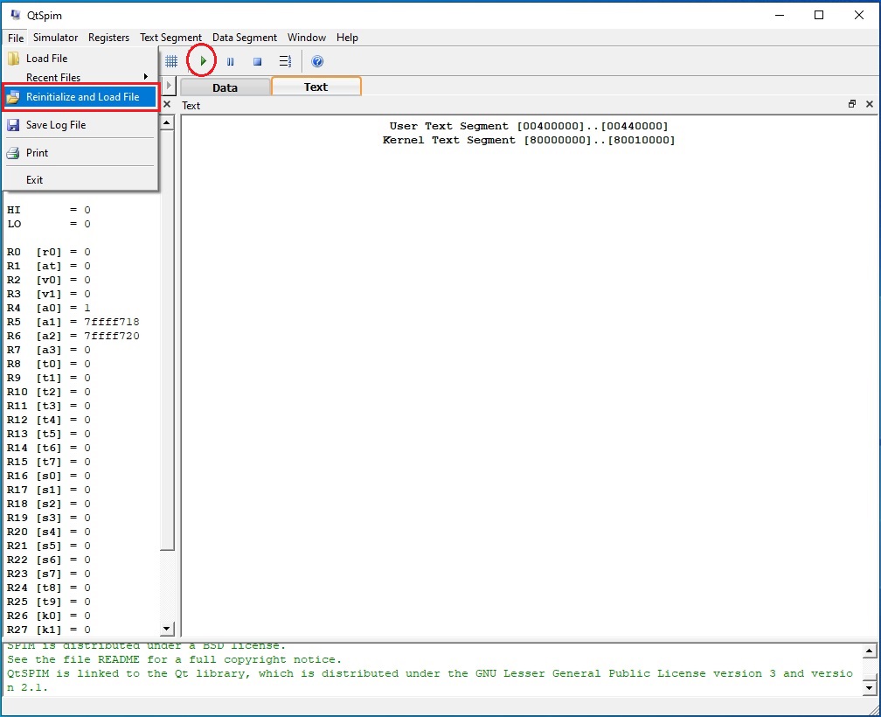Open help with the blue question mark icon
The image size is (881, 717).
point(317,61)
